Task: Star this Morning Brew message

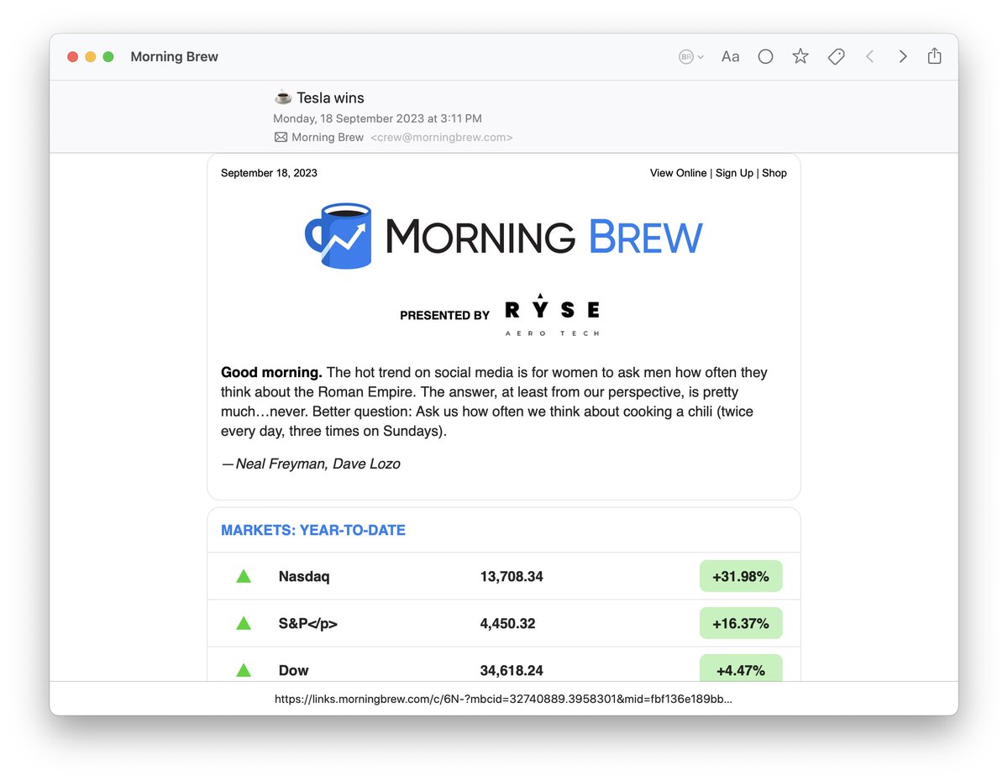Action: (801, 56)
